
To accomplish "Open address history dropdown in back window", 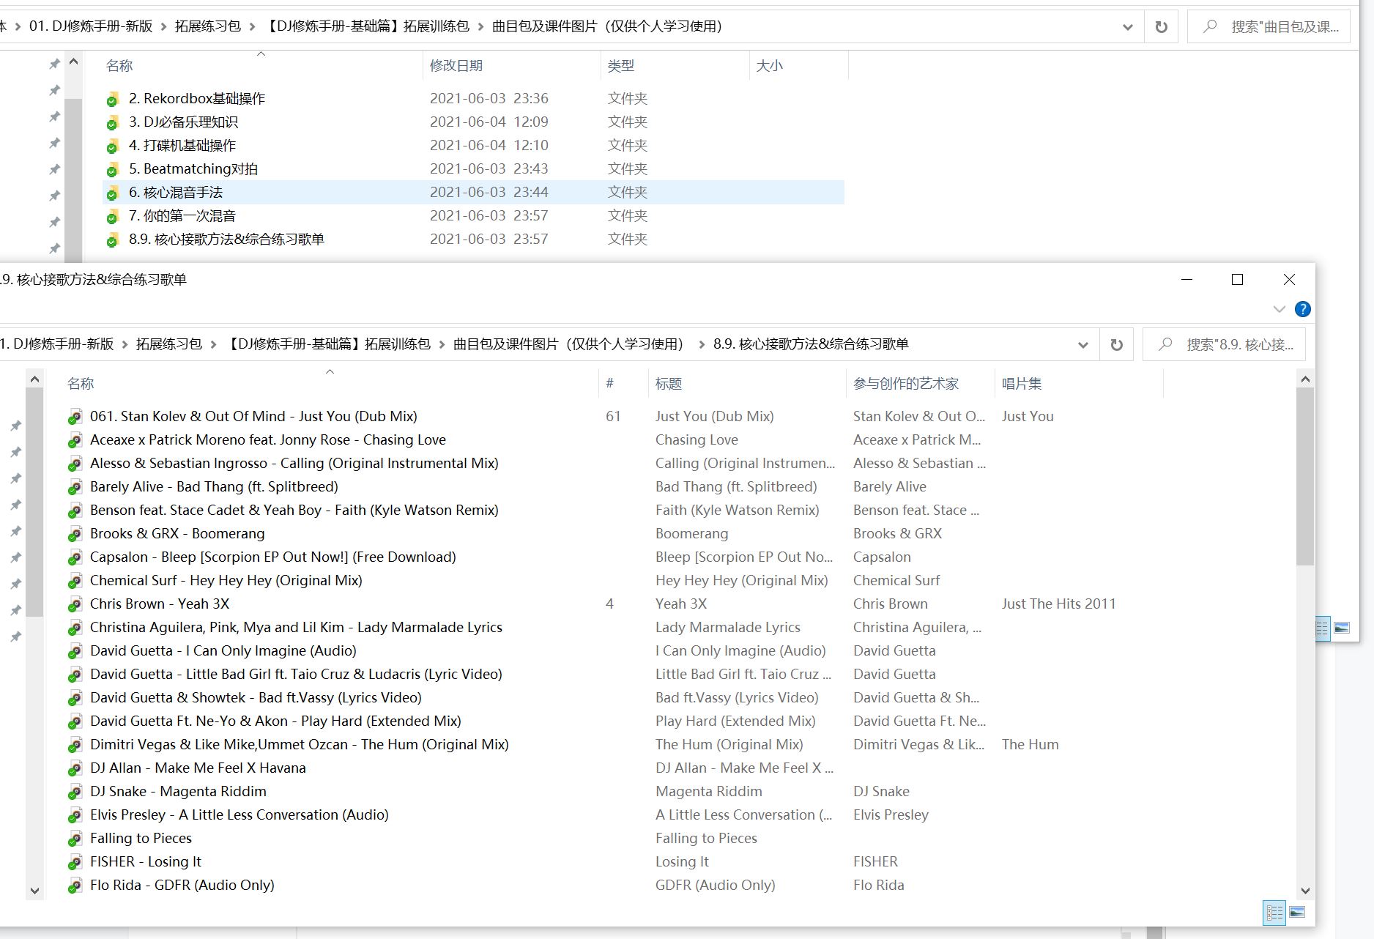I will click(1127, 27).
